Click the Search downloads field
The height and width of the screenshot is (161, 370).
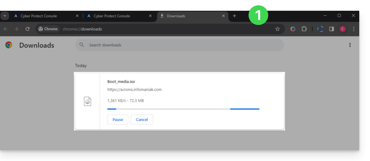[x=181, y=45]
